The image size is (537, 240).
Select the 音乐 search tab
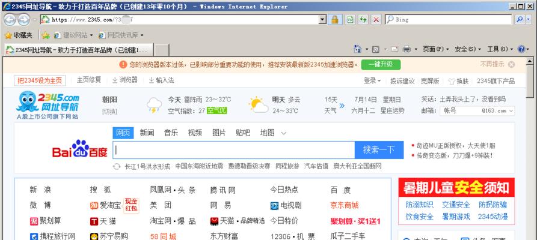tap(171, 133)
